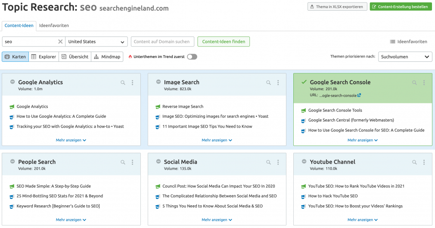Open three-dot menu on Social Media card
Viewport: 435px width, 228px height.
coord(278,162)
